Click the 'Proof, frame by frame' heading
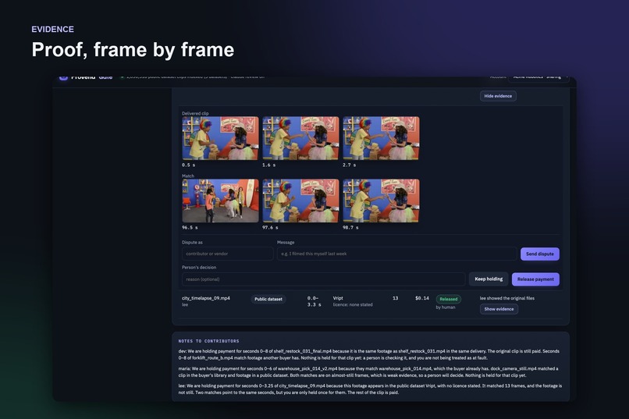 click(133, 50)
